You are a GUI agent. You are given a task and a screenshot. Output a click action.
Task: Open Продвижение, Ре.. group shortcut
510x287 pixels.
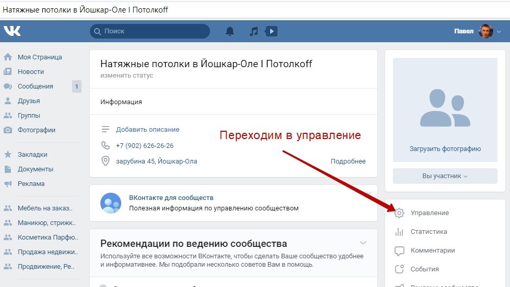pos(46,267)
